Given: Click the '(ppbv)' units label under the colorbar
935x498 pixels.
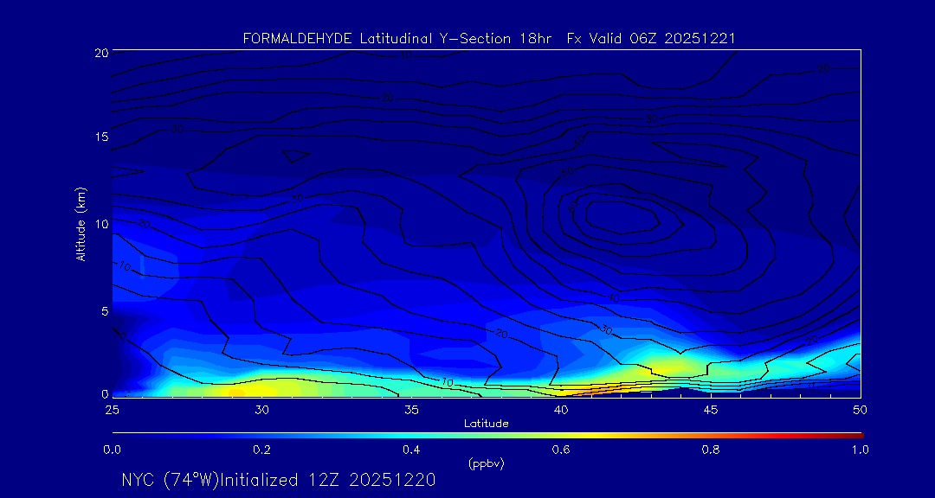Looking at the screenshot, I should [x=486, y=464].
